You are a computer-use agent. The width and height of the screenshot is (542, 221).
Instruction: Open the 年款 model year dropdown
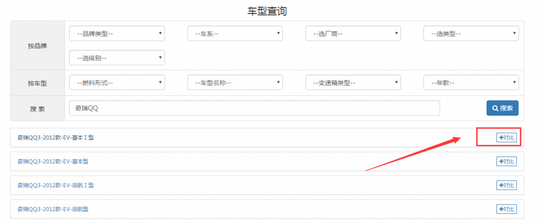pyautogui.click(x=470, y=83)
